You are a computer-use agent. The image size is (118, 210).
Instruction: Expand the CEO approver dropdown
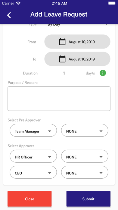tap(33, 172)
